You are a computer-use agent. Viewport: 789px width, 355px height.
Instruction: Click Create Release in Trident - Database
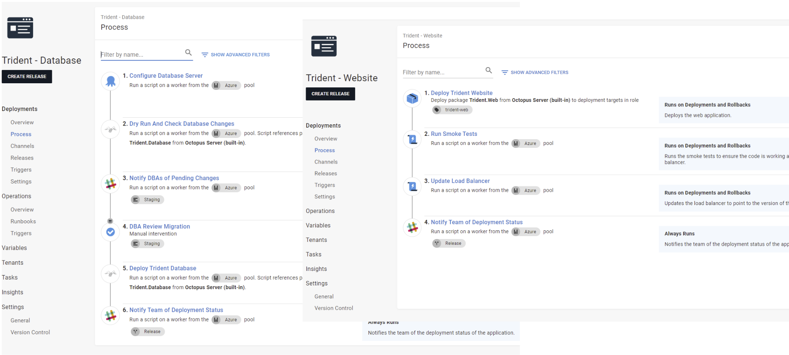coord(27,77)
